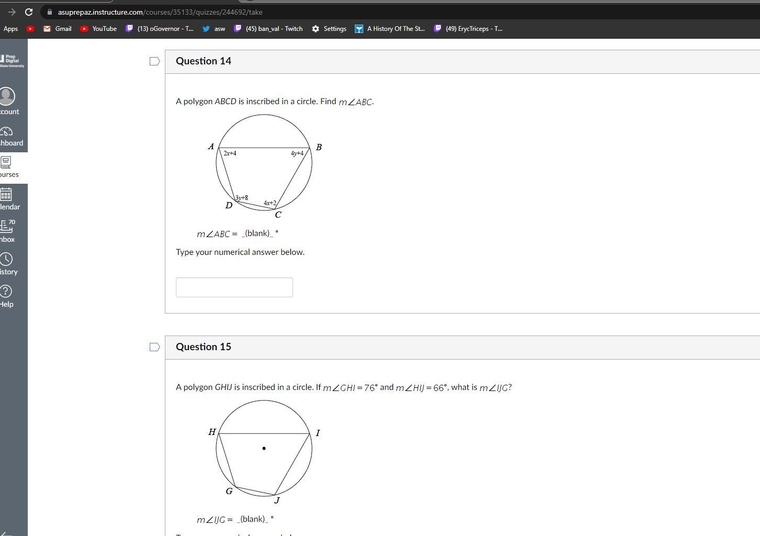Viewport: 760px width, 536px height.
Task: Go to Dashboard in the sidebar
Action: point(10,137)
